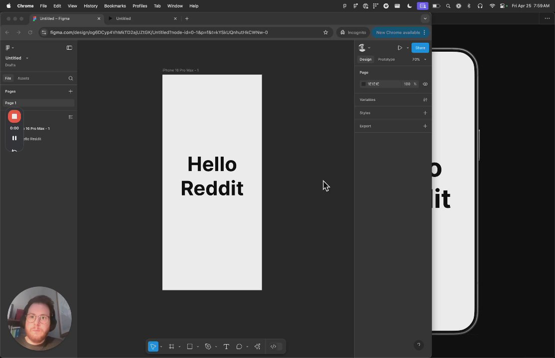The image size is (555, 358).
Task: Select the Rectangle shape tool
Action: [190, 347]
